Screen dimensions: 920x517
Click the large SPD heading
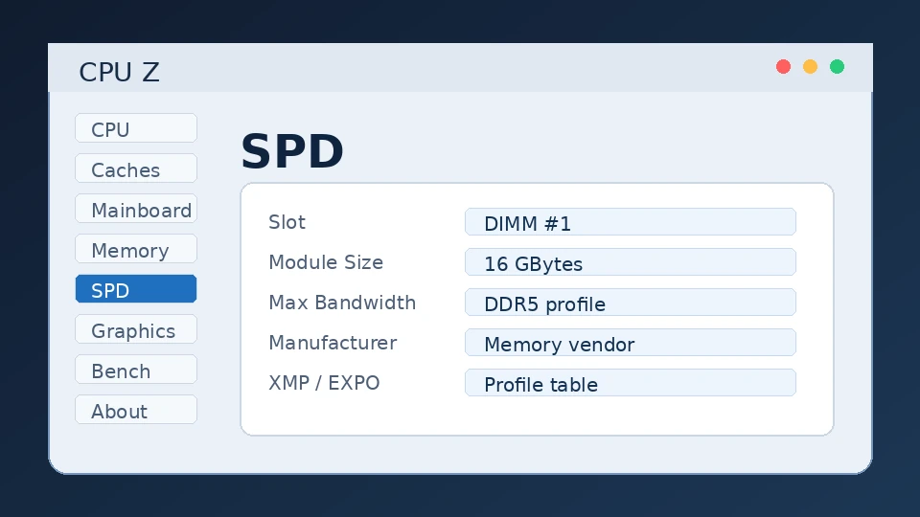pyautogui.click(x=292, y=151)
